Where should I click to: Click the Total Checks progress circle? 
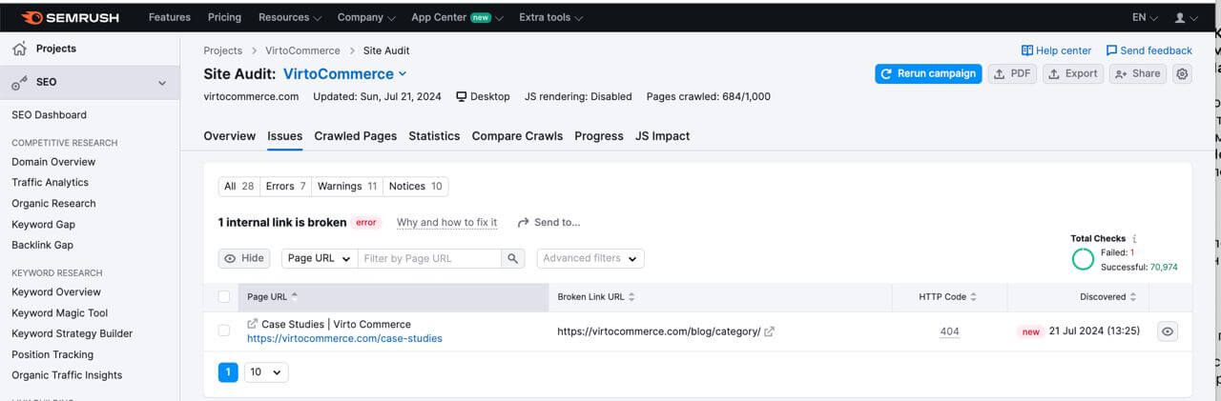tap(1083, 259)
